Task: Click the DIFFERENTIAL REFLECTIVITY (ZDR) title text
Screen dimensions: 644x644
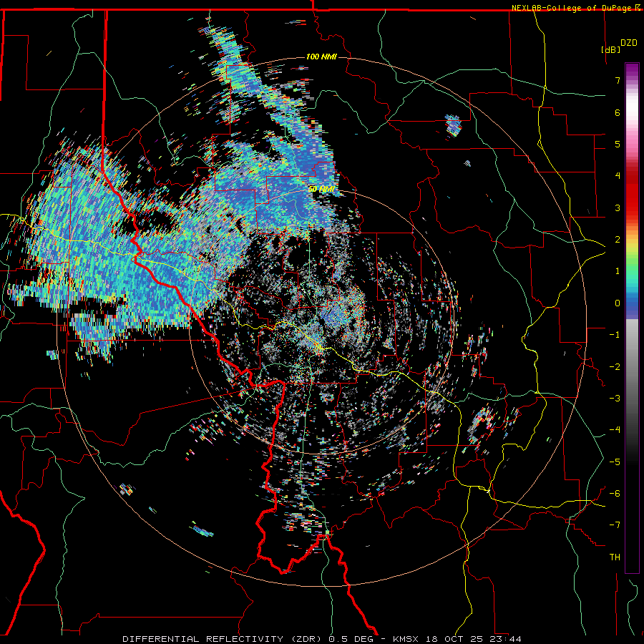Action: [223, 639]
